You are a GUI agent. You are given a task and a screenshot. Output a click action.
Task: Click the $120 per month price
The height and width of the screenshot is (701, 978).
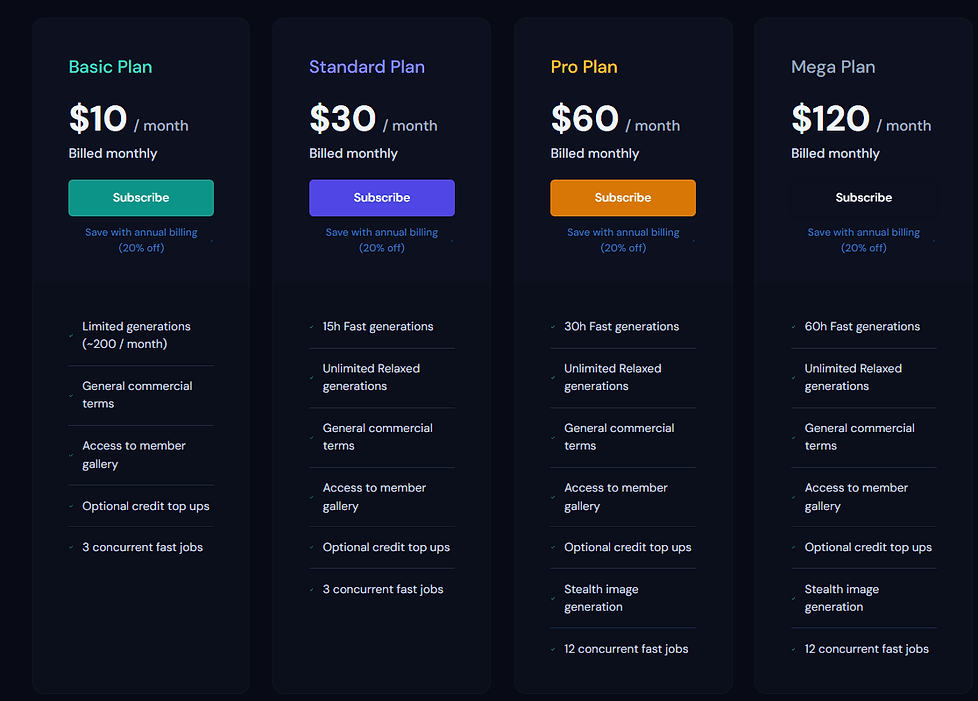coord(861,119)
